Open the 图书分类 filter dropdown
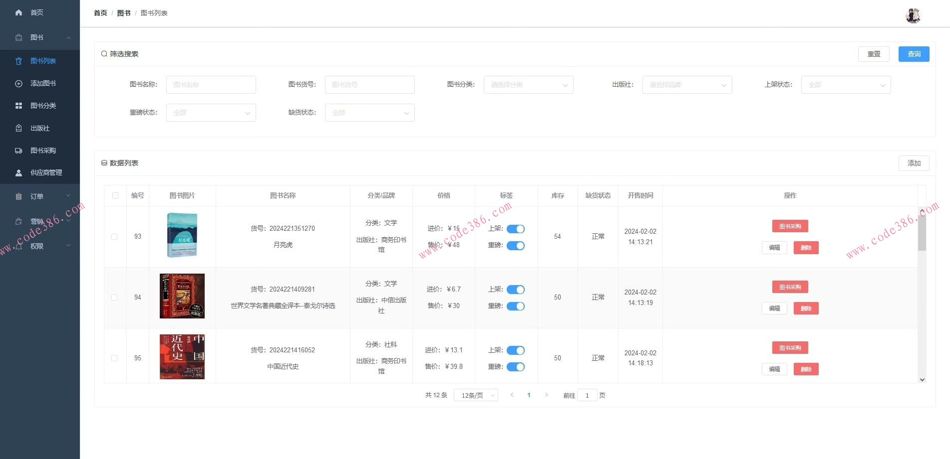950x459 pixels. (x=528, y=85)
